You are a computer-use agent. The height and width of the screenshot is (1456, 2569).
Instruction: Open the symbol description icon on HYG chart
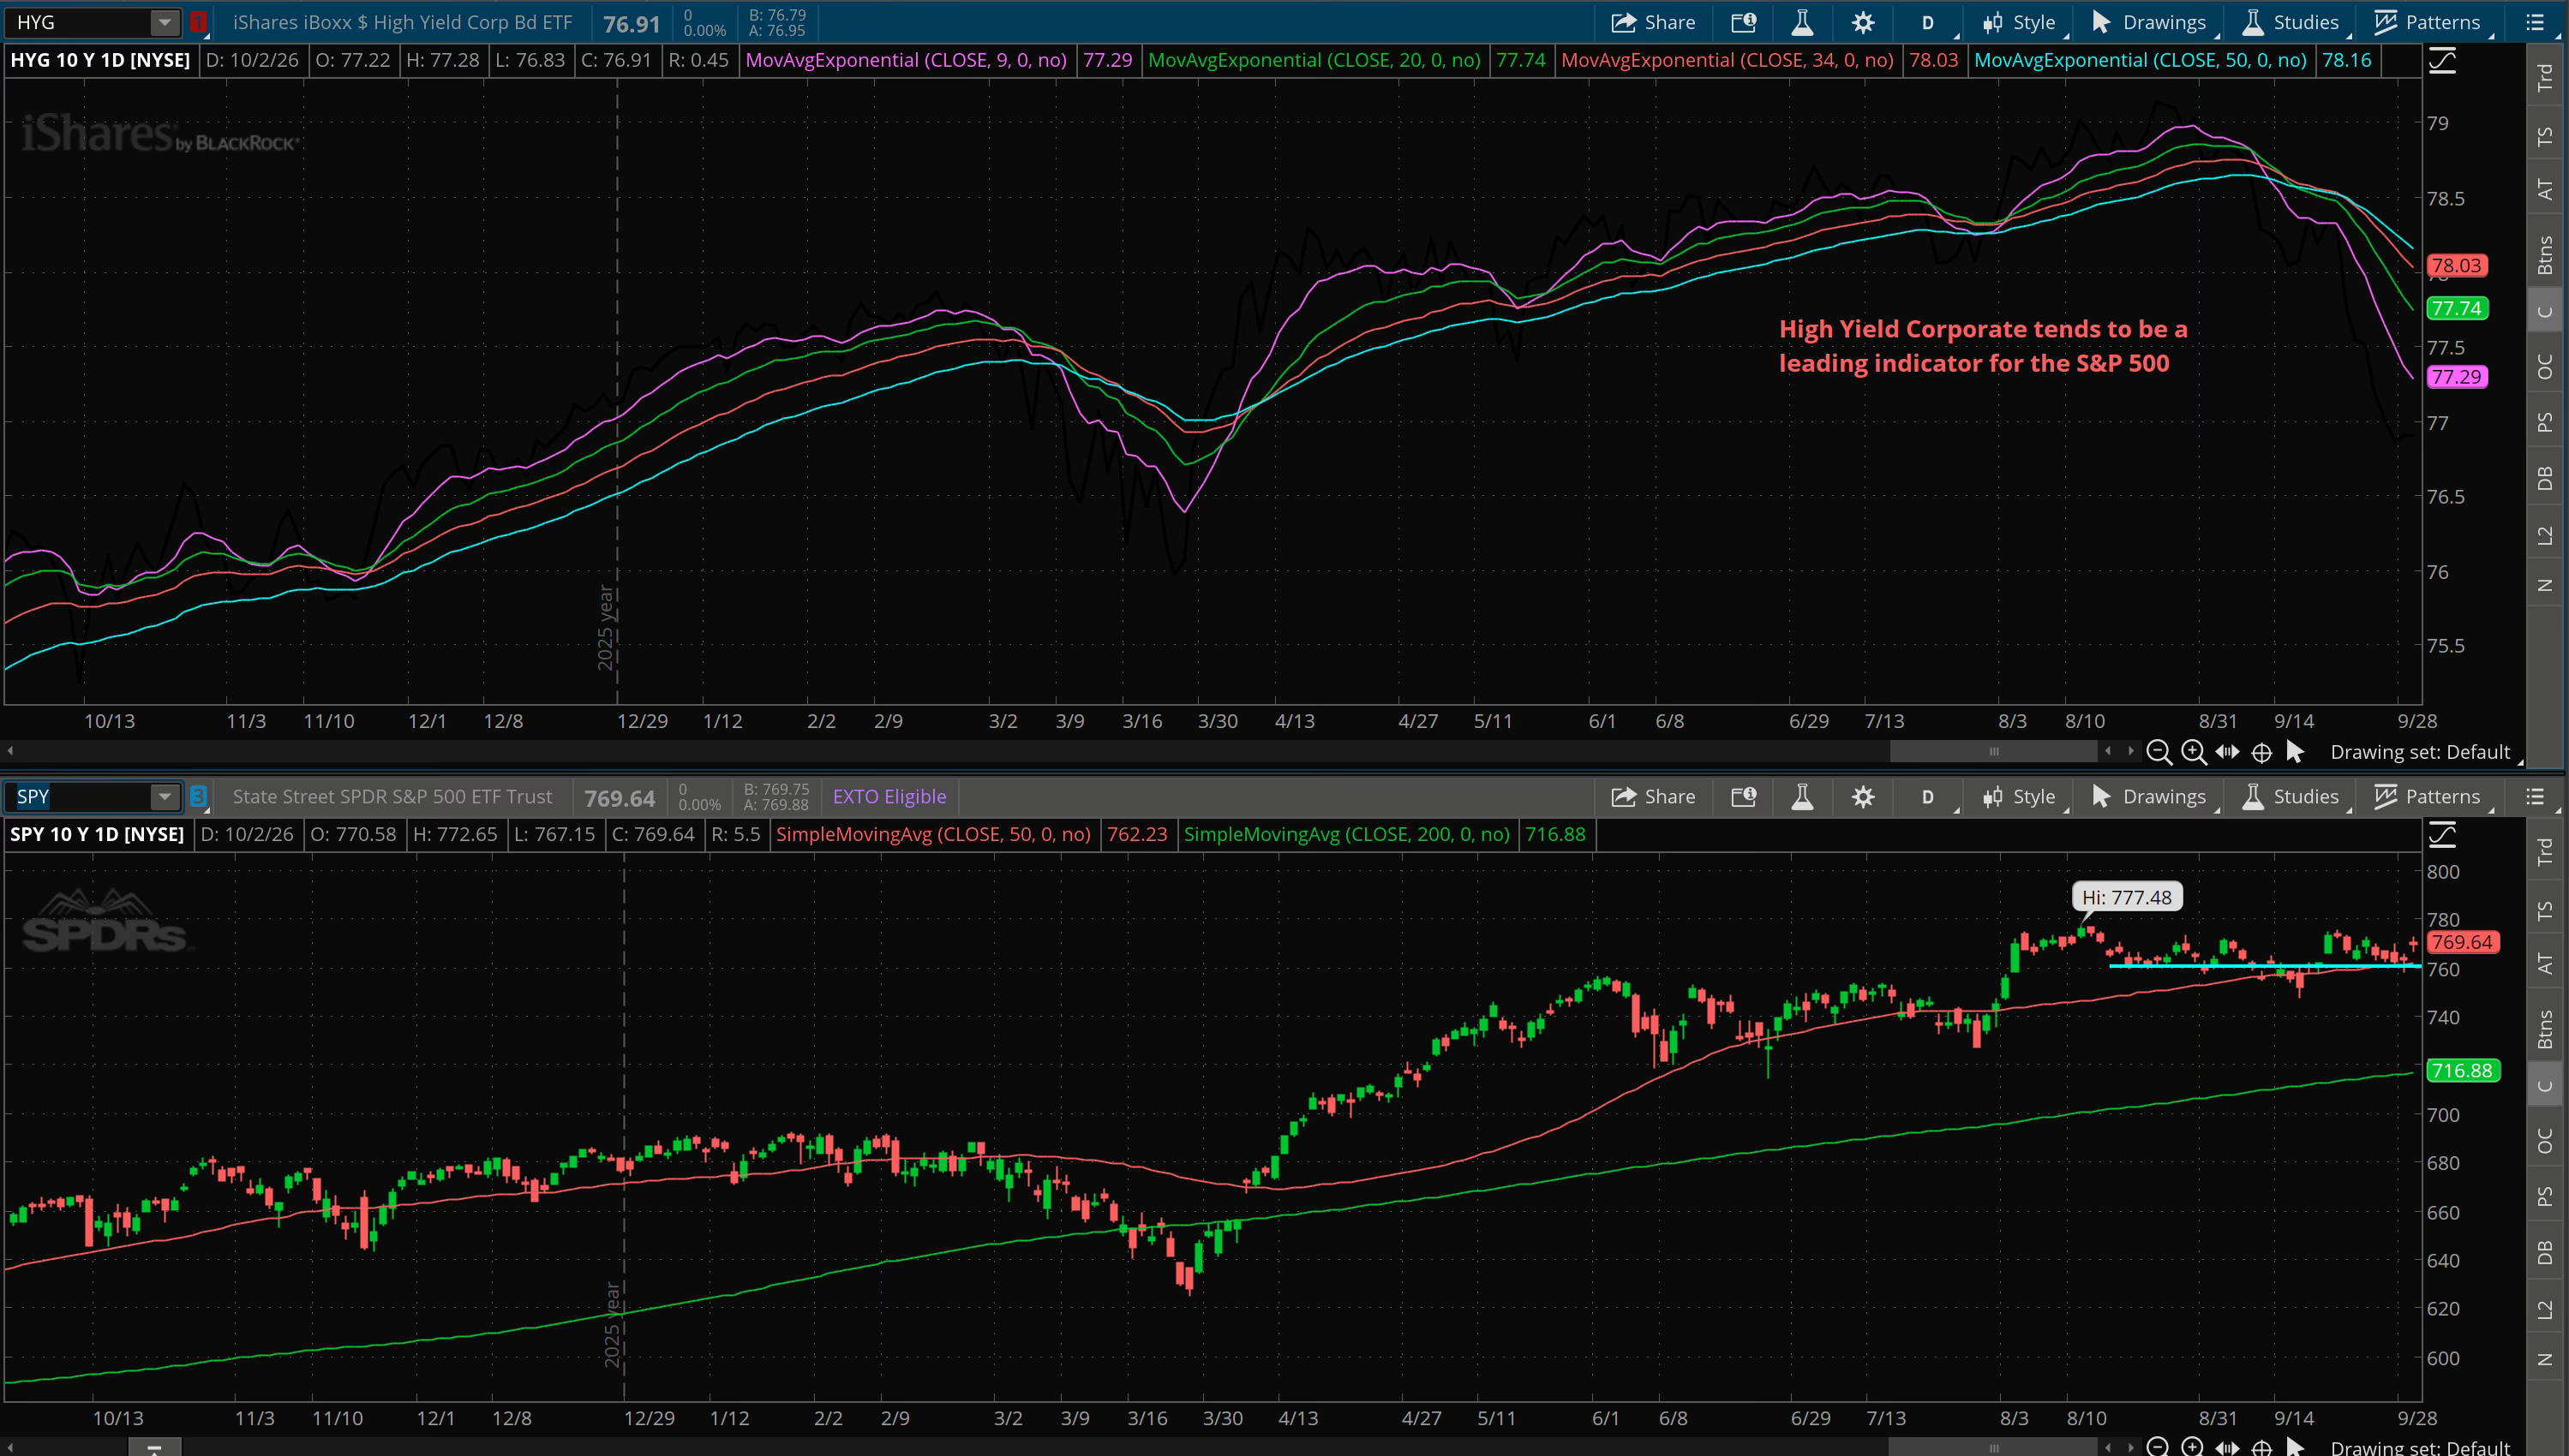[1744, 22]
